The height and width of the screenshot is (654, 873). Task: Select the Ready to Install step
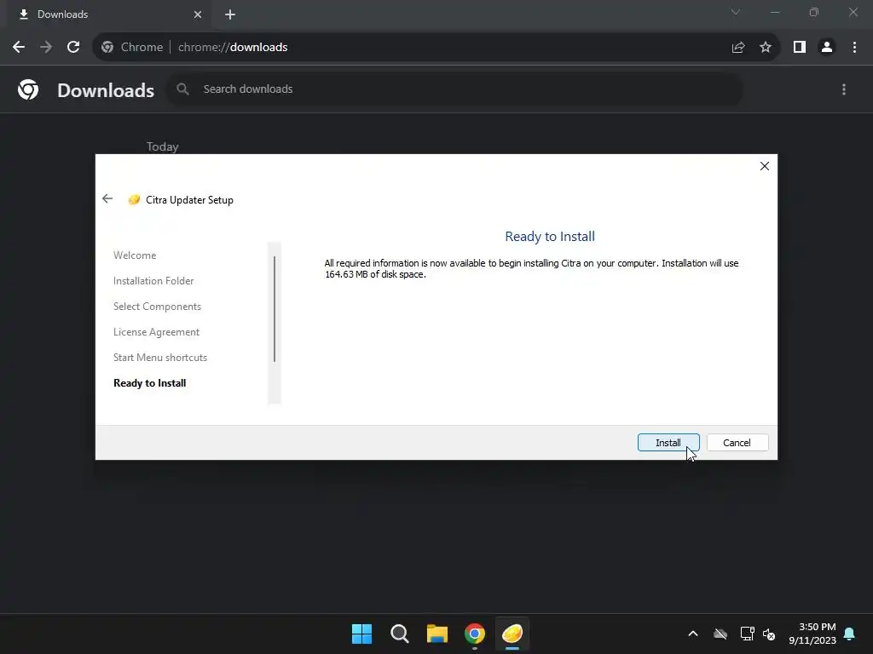click(150, 383)
